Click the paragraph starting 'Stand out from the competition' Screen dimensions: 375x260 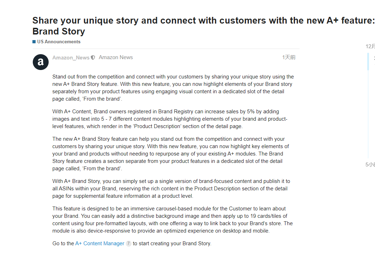coord(173,88)
